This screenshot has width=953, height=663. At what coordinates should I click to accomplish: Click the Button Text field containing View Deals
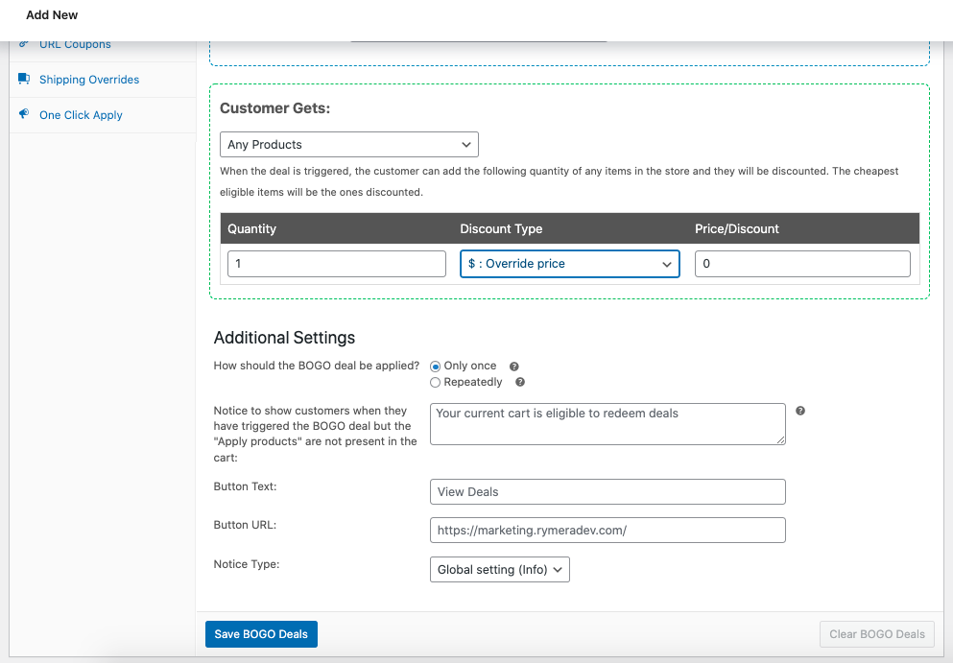coord(608,492)
